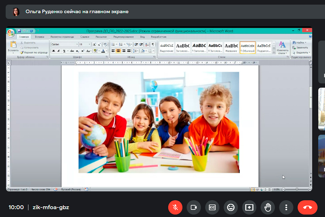325x217 pixels.
Task: Save the document via quick access toolbar
Action: click(19, 31)
